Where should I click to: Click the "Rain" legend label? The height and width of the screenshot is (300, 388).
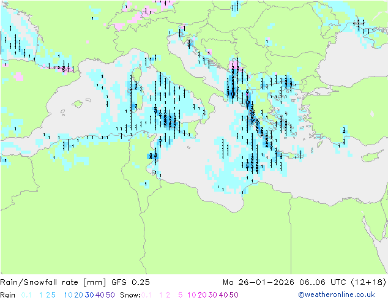(x=8, y=295)
